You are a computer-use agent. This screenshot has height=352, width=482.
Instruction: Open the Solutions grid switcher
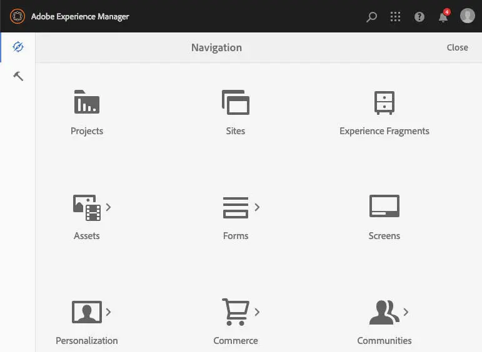pos(395,17)
